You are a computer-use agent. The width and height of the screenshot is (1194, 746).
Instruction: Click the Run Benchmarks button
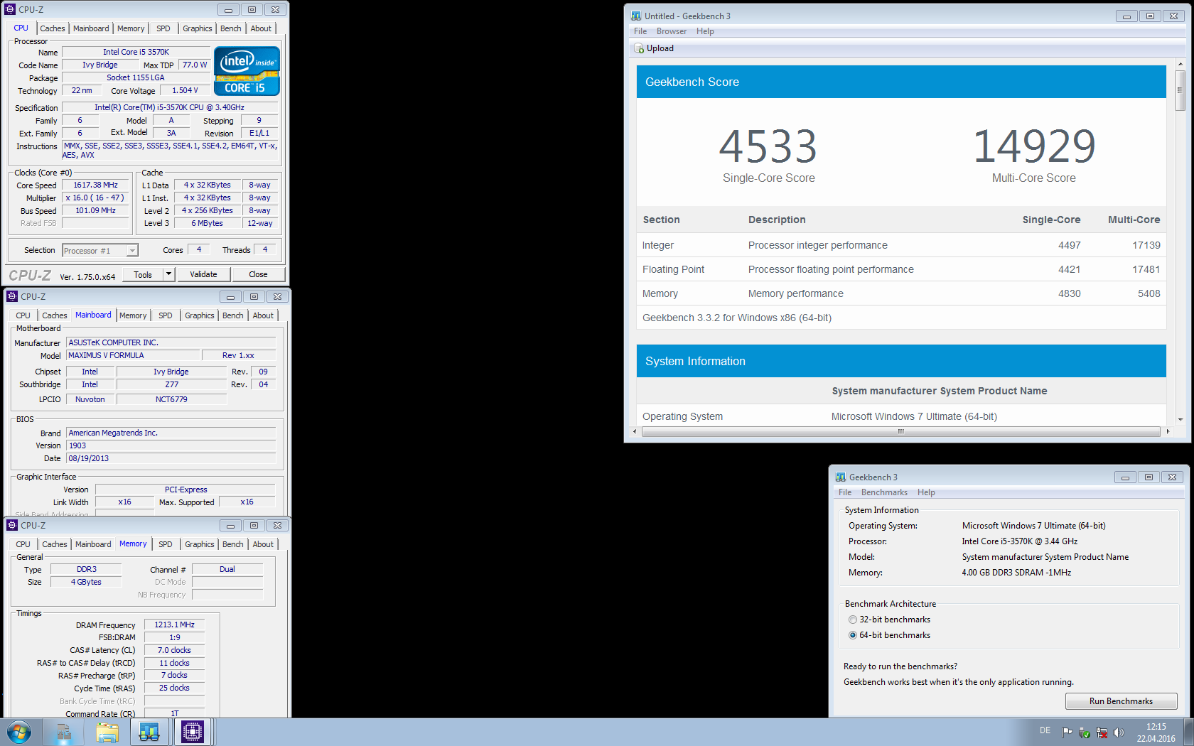pyautogui.click(x=1121, y=701)
